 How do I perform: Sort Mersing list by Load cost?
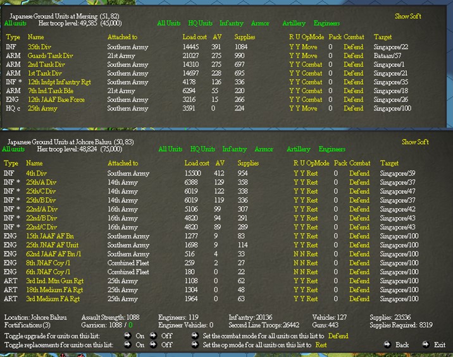pyautogui.click(x=194, y=37)
